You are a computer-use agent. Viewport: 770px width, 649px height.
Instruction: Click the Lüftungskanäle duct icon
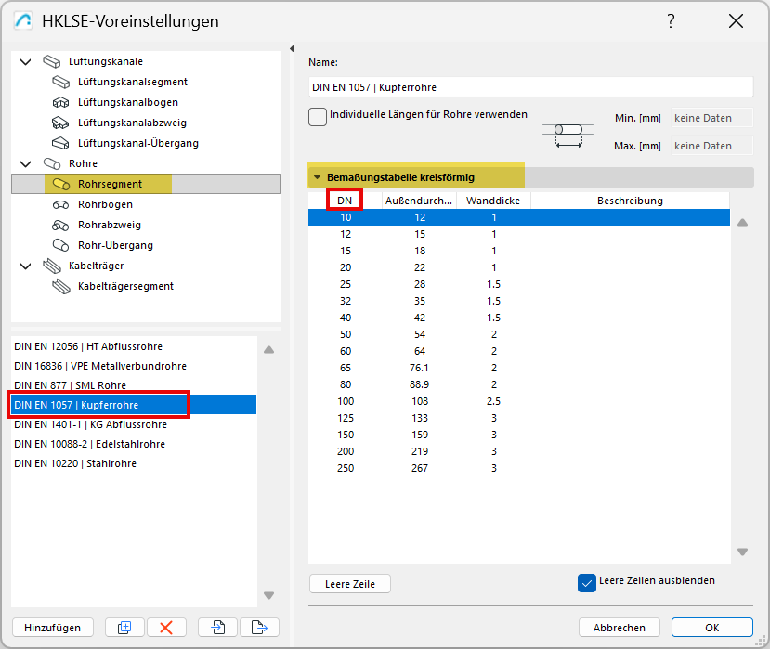[x=52, y=61]
